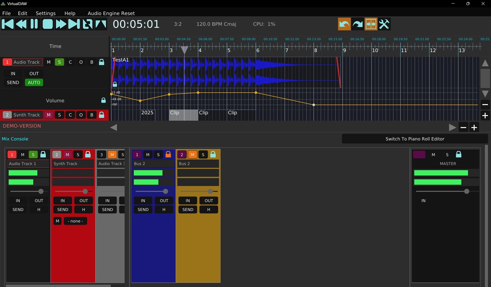Stop playback with the square stop icon
491x287 pixels.
(47, 24)
